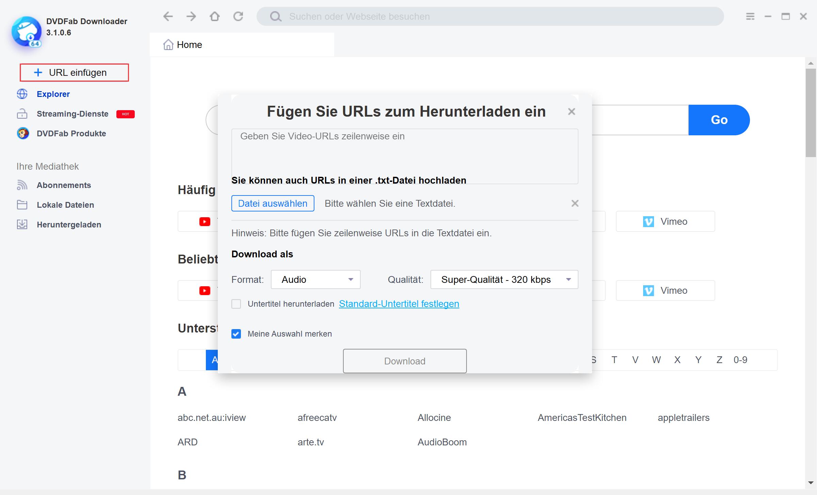Screen dimensions: 817x495
Task: Open Explorer in the sidebar
Action: 53,94
